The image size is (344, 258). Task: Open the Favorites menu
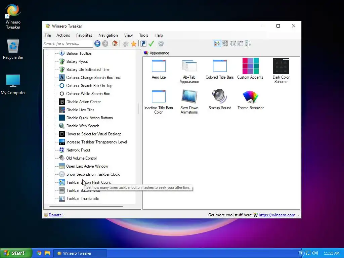click(x=84, y=35)
